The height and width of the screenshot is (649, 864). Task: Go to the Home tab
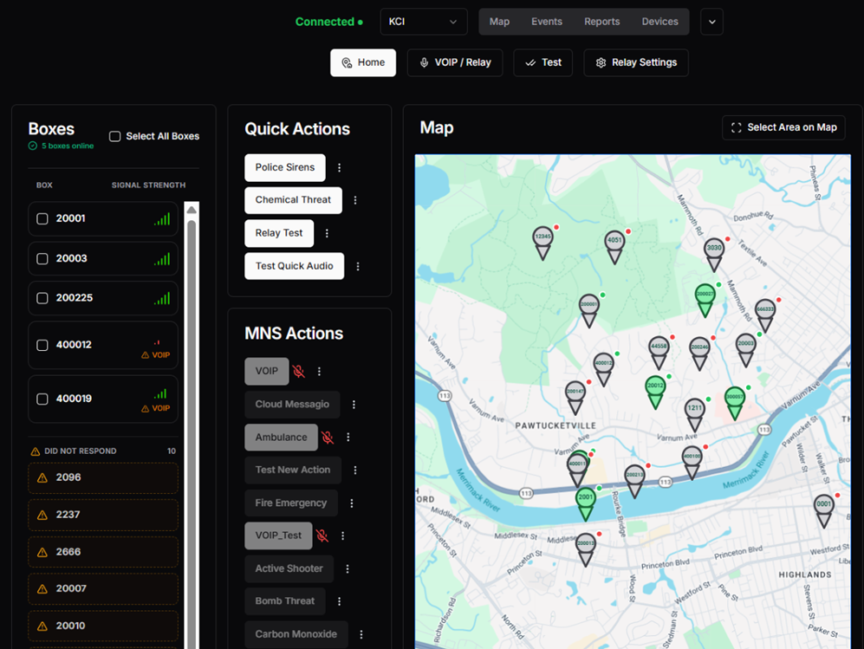coord(363,62)
